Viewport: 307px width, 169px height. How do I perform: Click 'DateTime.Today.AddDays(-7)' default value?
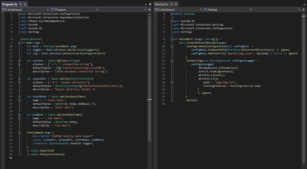(x=76, y=104)
